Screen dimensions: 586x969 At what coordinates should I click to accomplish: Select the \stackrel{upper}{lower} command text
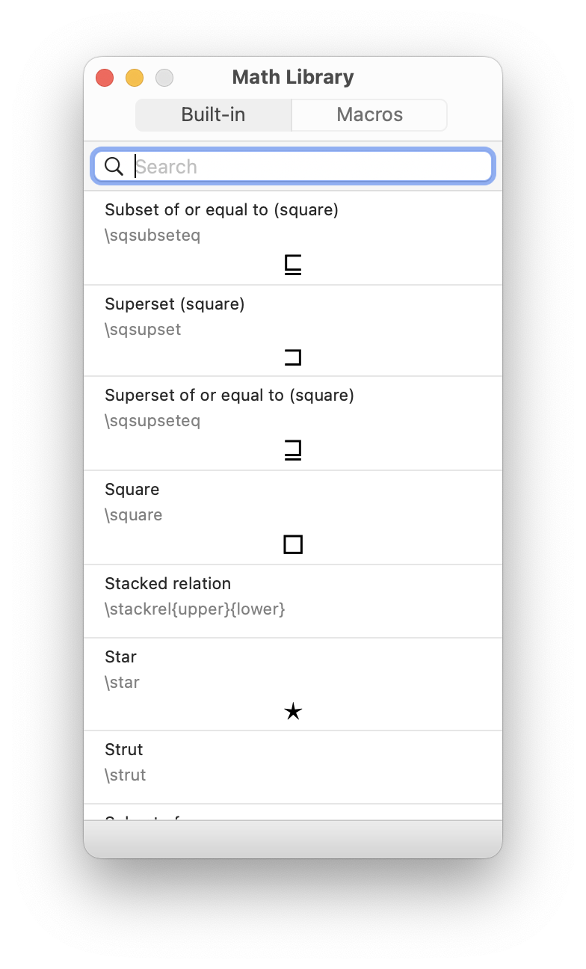195,609
